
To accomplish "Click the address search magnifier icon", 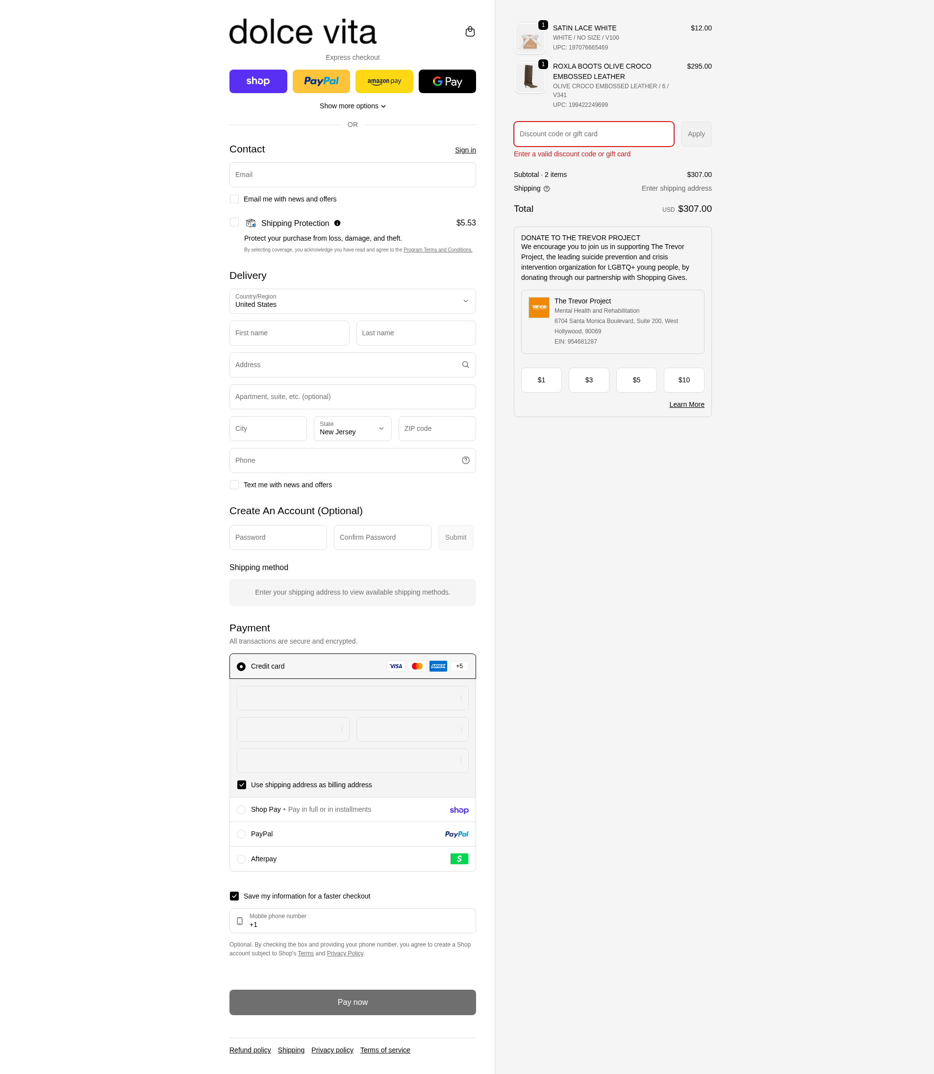I will point(465,365).
